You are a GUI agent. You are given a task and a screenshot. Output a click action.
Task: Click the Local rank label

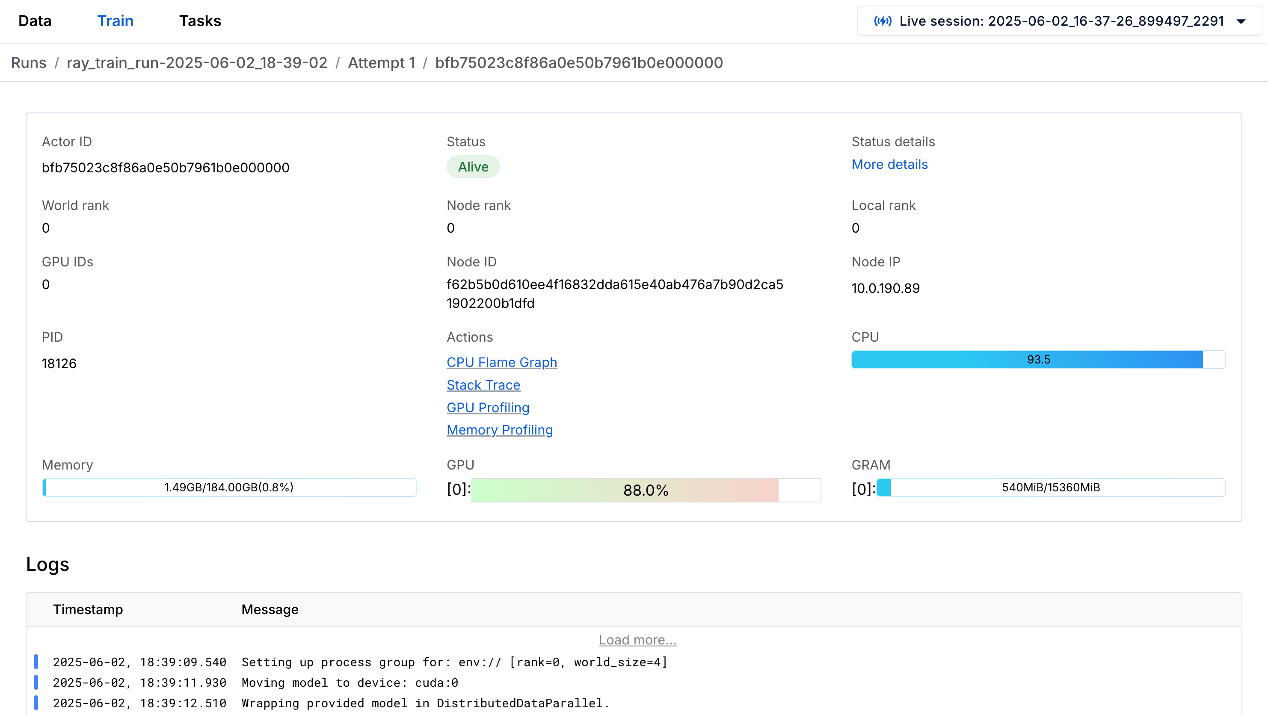pyautogui.click(x=883, y=205)
